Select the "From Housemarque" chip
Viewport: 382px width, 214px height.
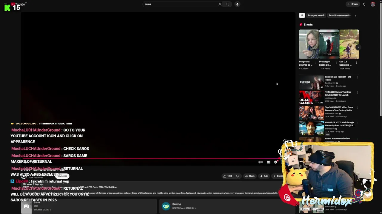coord(340,15)
